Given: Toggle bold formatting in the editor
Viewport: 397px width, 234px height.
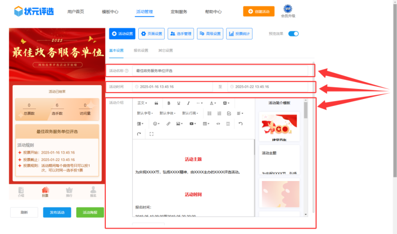Looking at the screenshot, I should [169, 103].
